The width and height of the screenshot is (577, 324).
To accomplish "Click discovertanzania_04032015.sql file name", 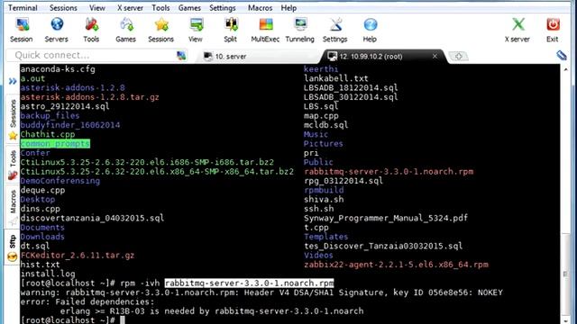I will click(92, 218).
